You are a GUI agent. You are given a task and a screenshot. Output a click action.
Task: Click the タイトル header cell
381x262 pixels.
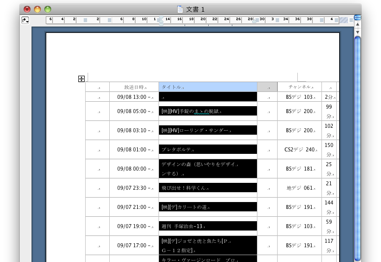(x=208, y=87)
